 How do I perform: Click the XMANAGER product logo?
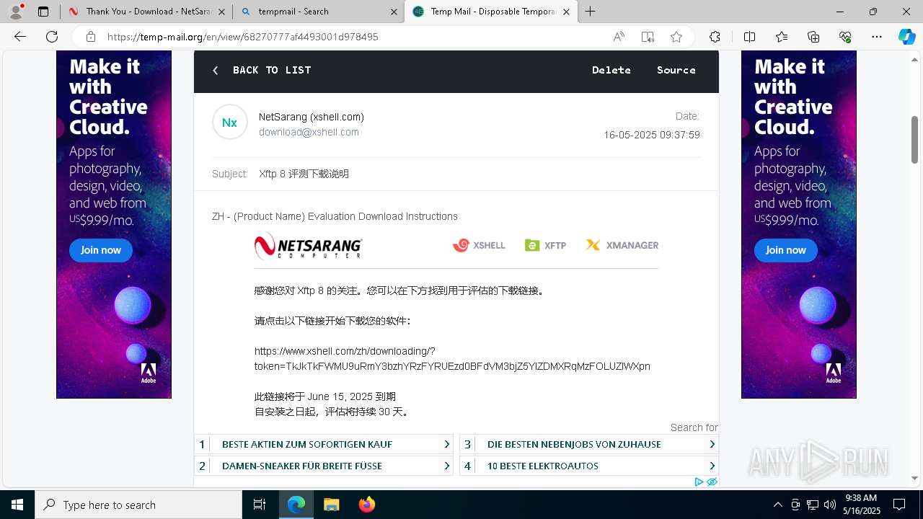(622, 245)
